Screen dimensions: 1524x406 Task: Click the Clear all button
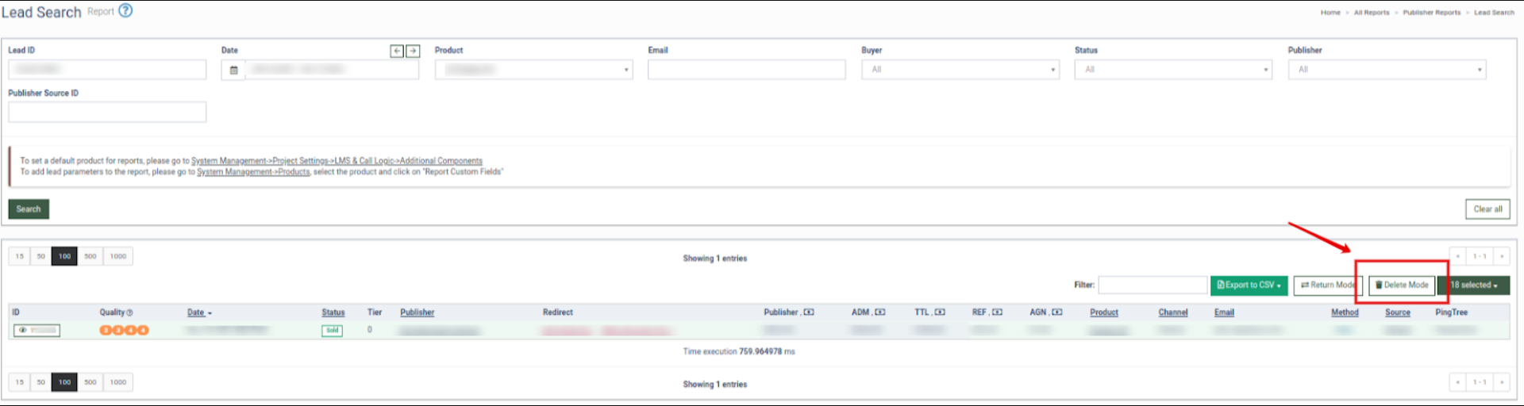(x=1487, y=209)
